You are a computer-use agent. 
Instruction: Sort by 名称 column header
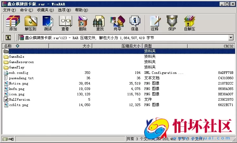point(25,46)
